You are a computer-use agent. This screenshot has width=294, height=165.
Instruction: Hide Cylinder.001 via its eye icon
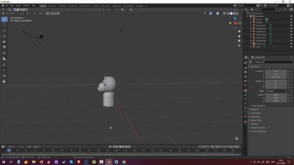(291, 26)
